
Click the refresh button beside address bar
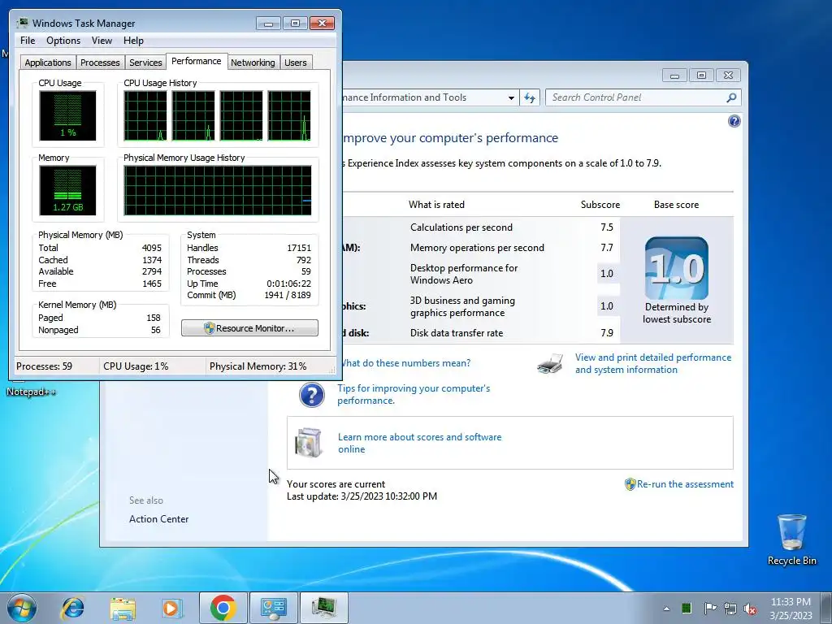[530, 97]
